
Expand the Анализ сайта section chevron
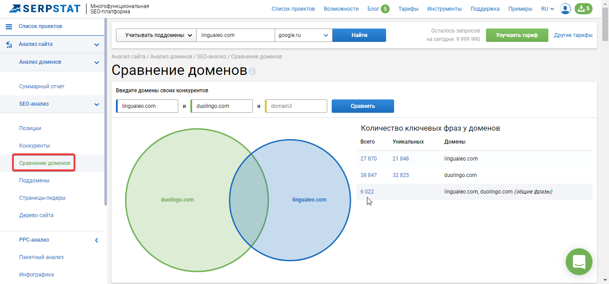[x=96, y=45]
